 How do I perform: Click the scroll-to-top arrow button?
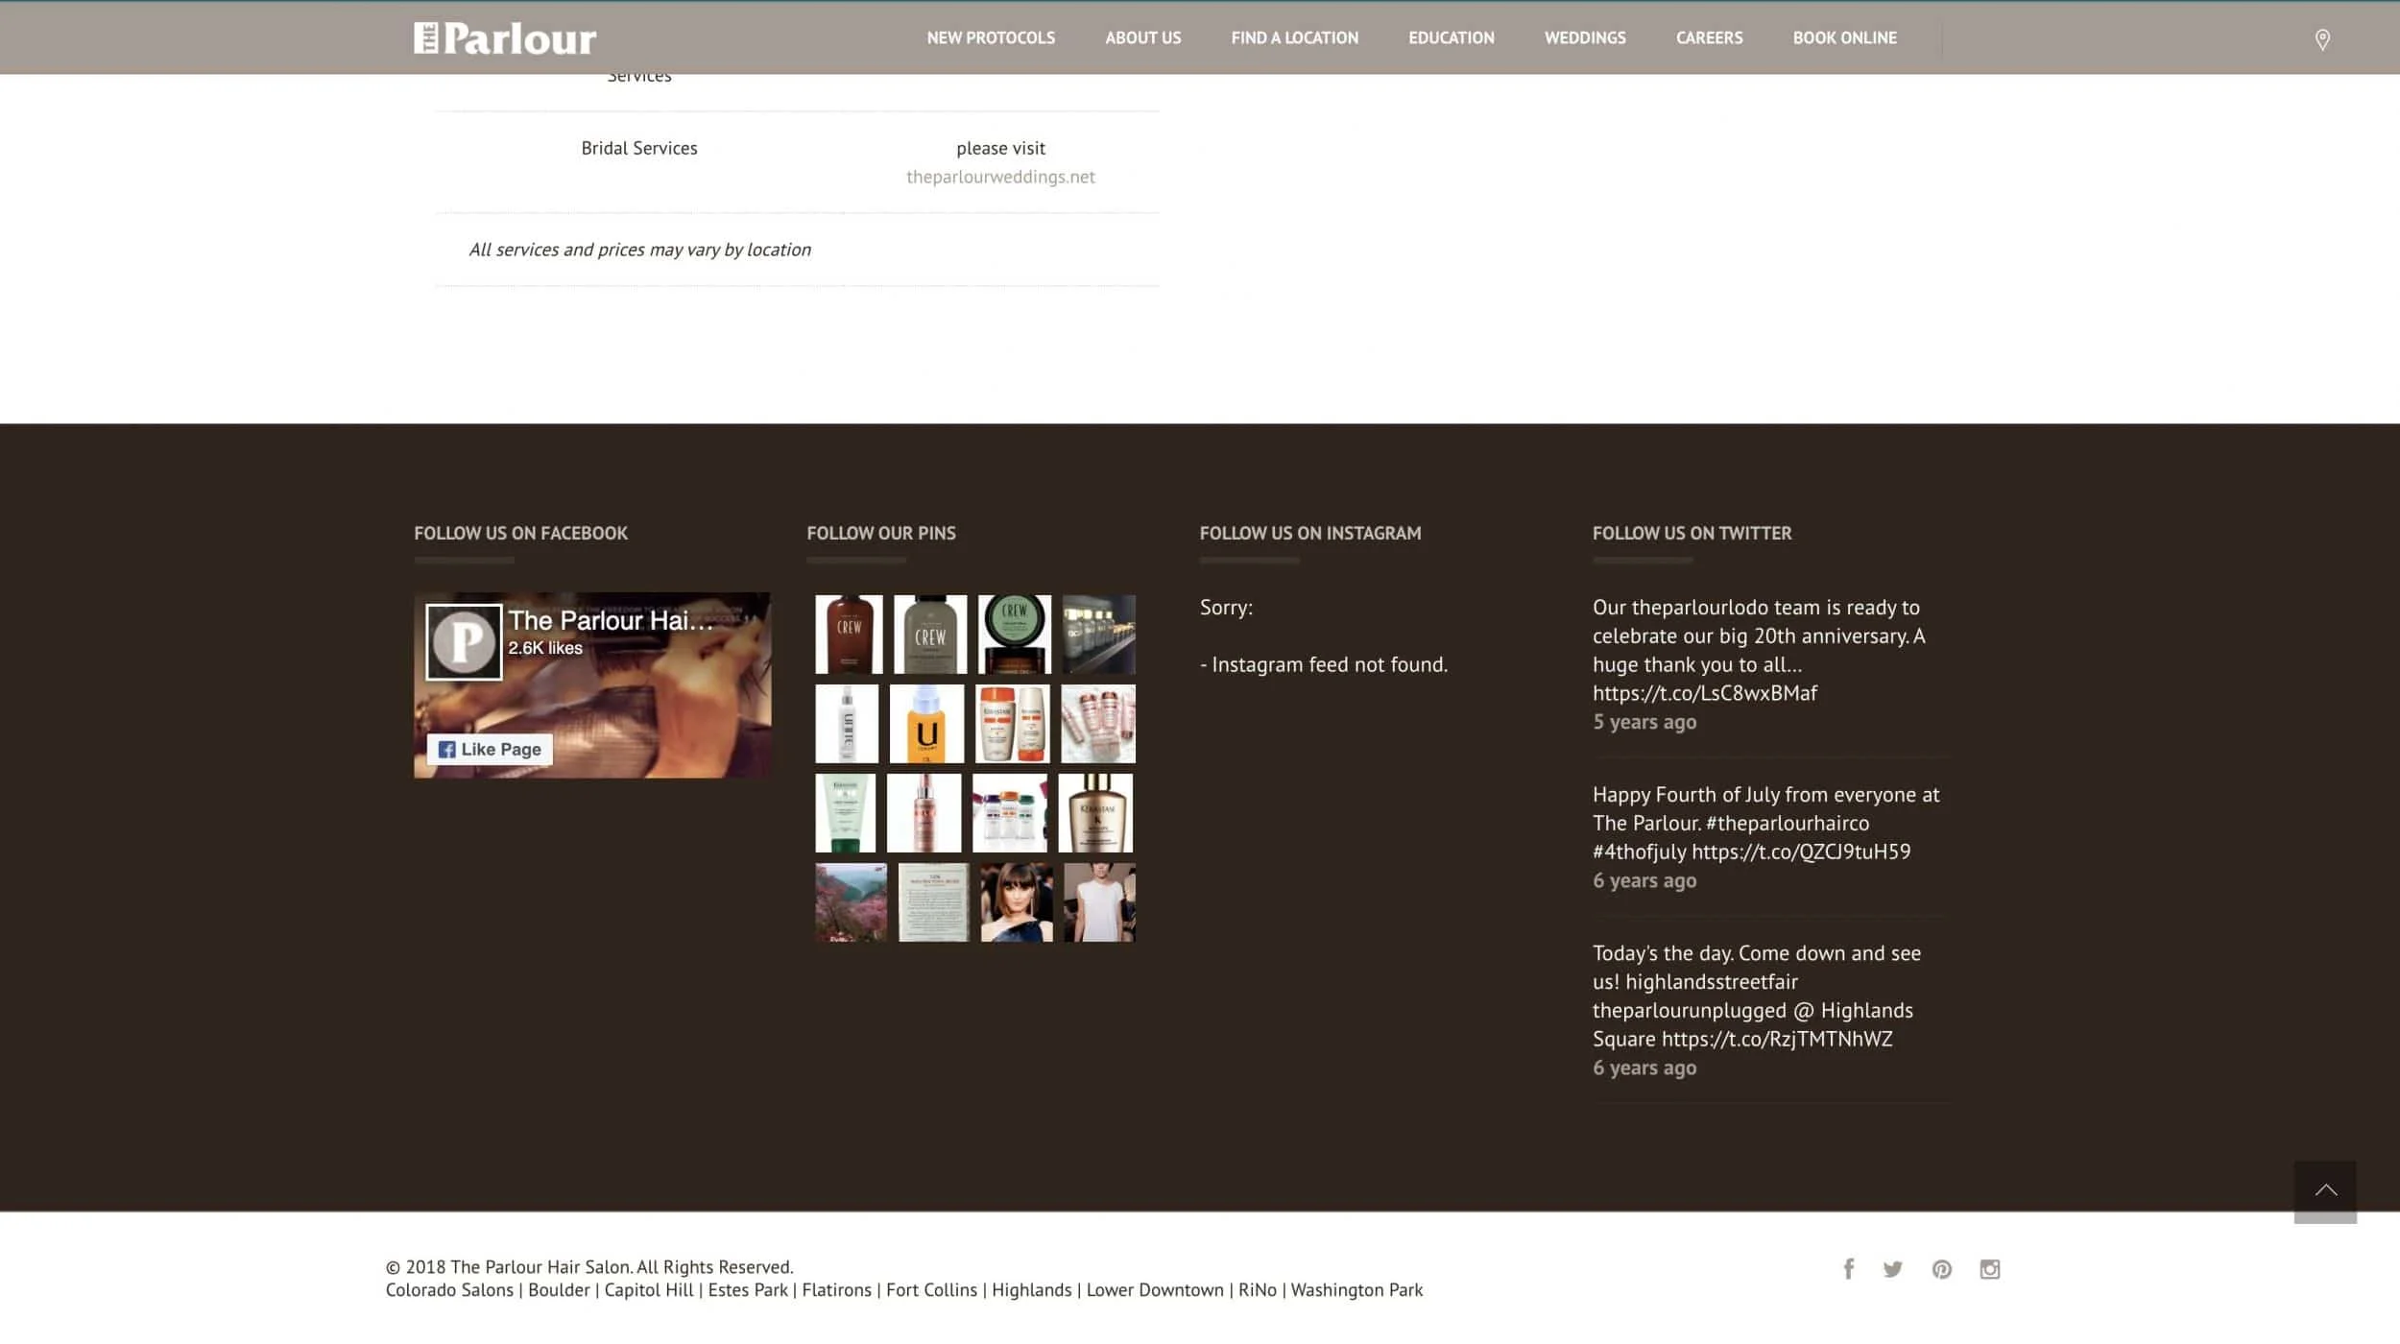[2324, 1191]
